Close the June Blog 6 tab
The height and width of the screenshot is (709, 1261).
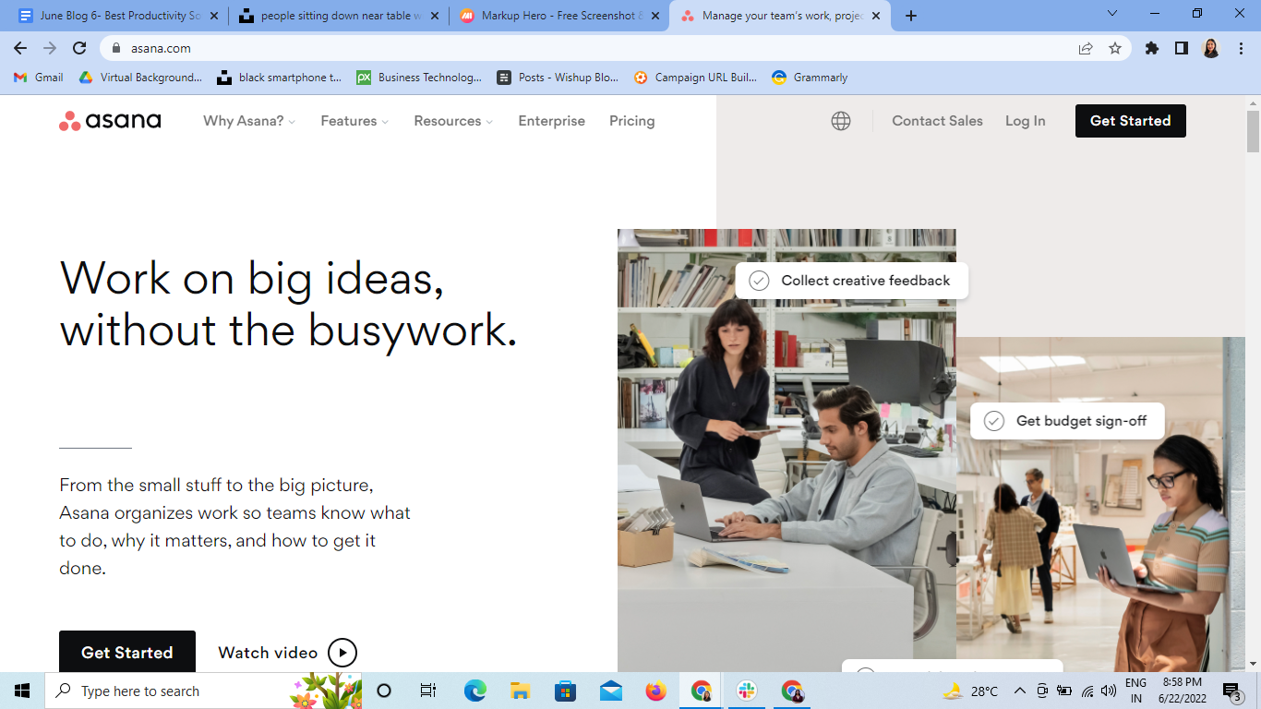[214, 16]
